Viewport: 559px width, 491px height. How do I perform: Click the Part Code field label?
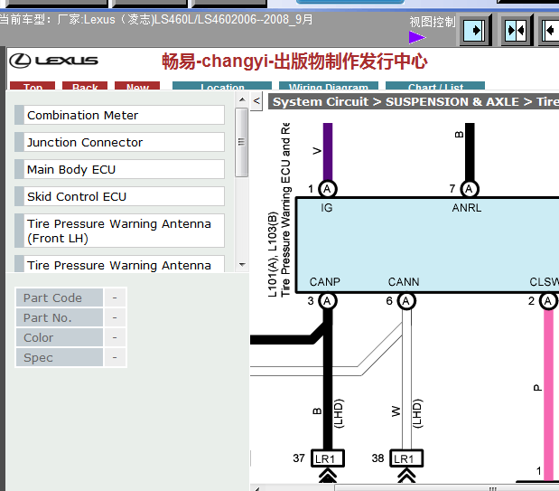[60, 297]
